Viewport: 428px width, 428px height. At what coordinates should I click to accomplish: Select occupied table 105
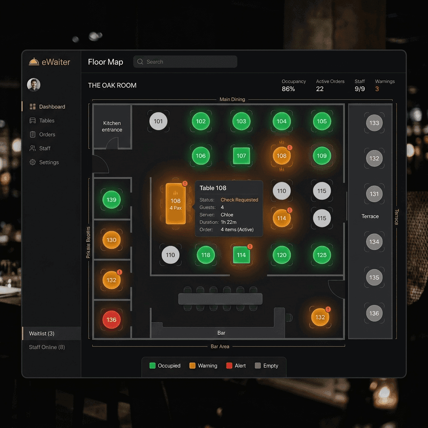point(322,121)
